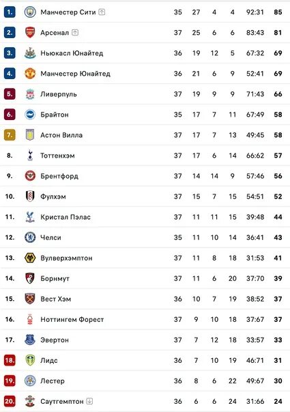Screen dimensions: 290x412
Task: Select the Everton club crest
Action: (30, 340)
